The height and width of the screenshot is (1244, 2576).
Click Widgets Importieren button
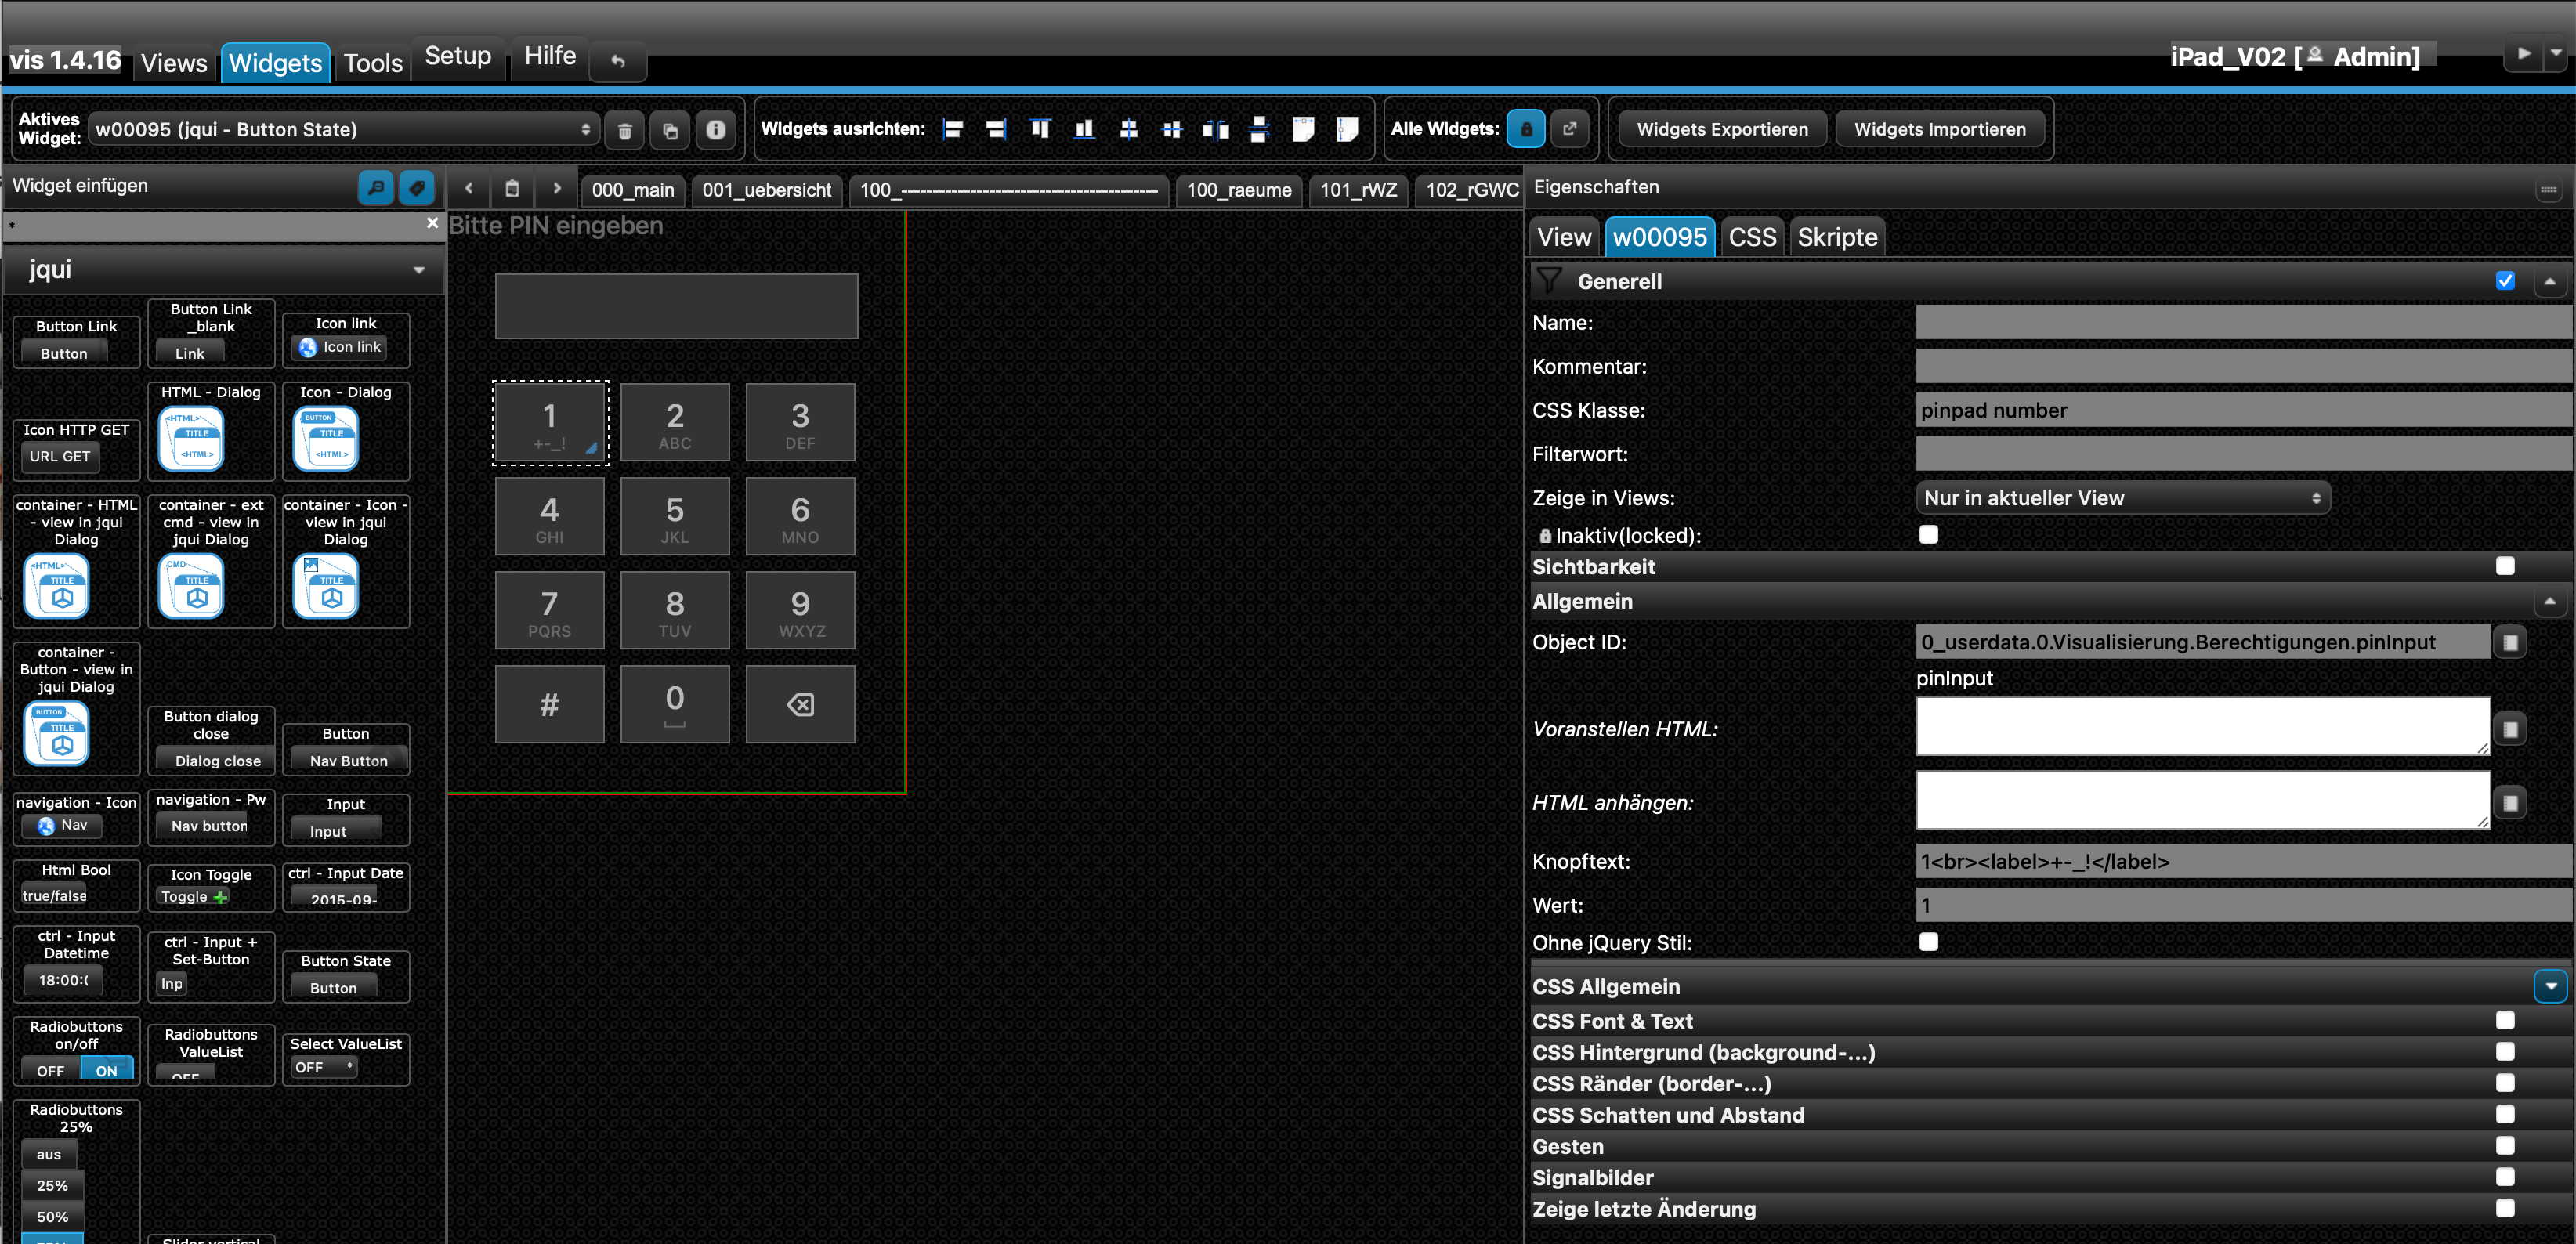[x=1939, y=130]
